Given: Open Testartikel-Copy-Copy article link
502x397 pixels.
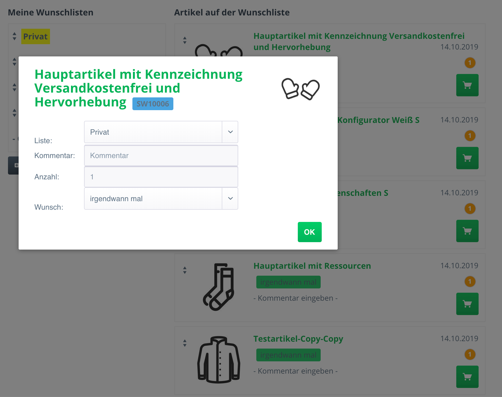Looking at the screenshot, I should tap(298, 339).
